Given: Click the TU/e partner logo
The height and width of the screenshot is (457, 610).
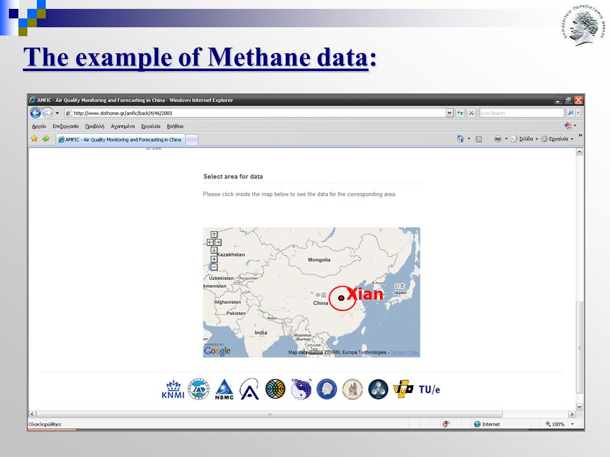Looking at the screenshot, I should [429, 389].
